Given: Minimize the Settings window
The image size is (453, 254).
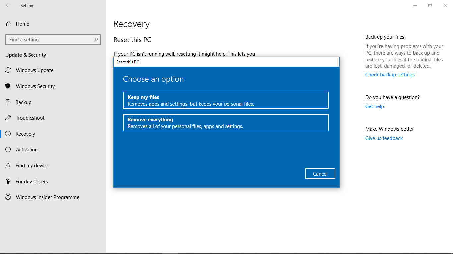Looking at the screenshot, I should click(415, 5).
